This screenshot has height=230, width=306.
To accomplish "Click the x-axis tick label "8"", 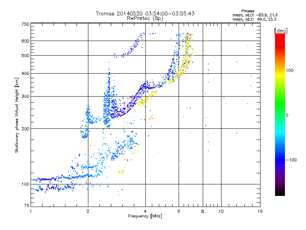I will (203, 211).
